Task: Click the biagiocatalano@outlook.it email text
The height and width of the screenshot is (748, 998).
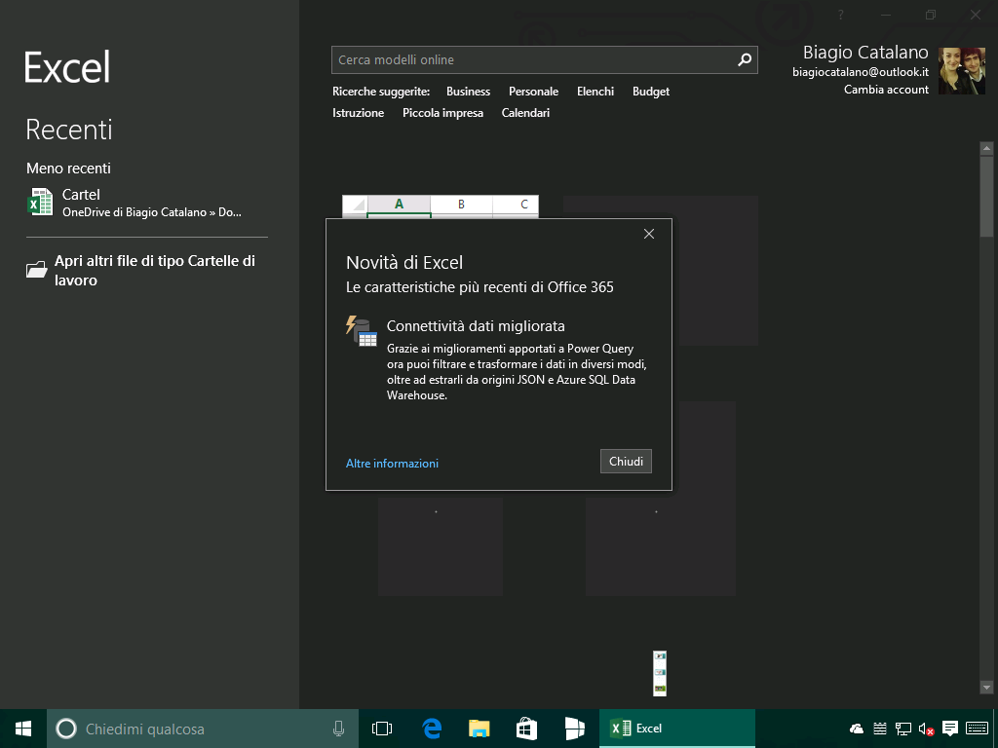Action: coord(861,72)
